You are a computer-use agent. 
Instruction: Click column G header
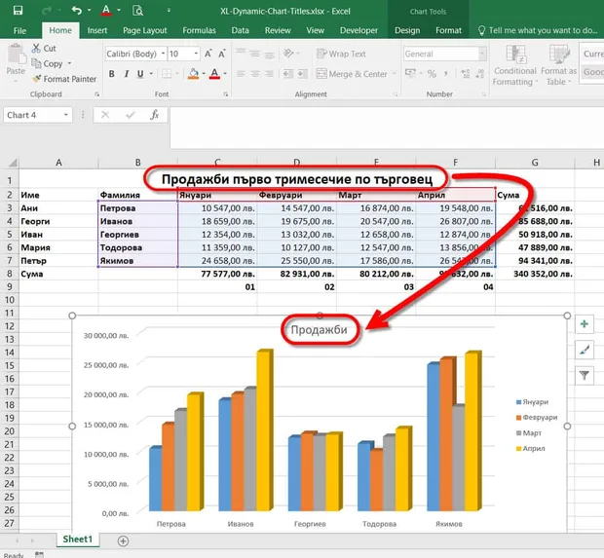[x=535, y=163]
